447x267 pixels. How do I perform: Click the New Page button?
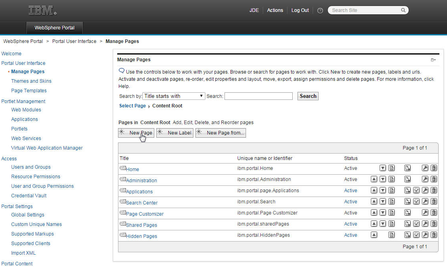click(136, 133)
